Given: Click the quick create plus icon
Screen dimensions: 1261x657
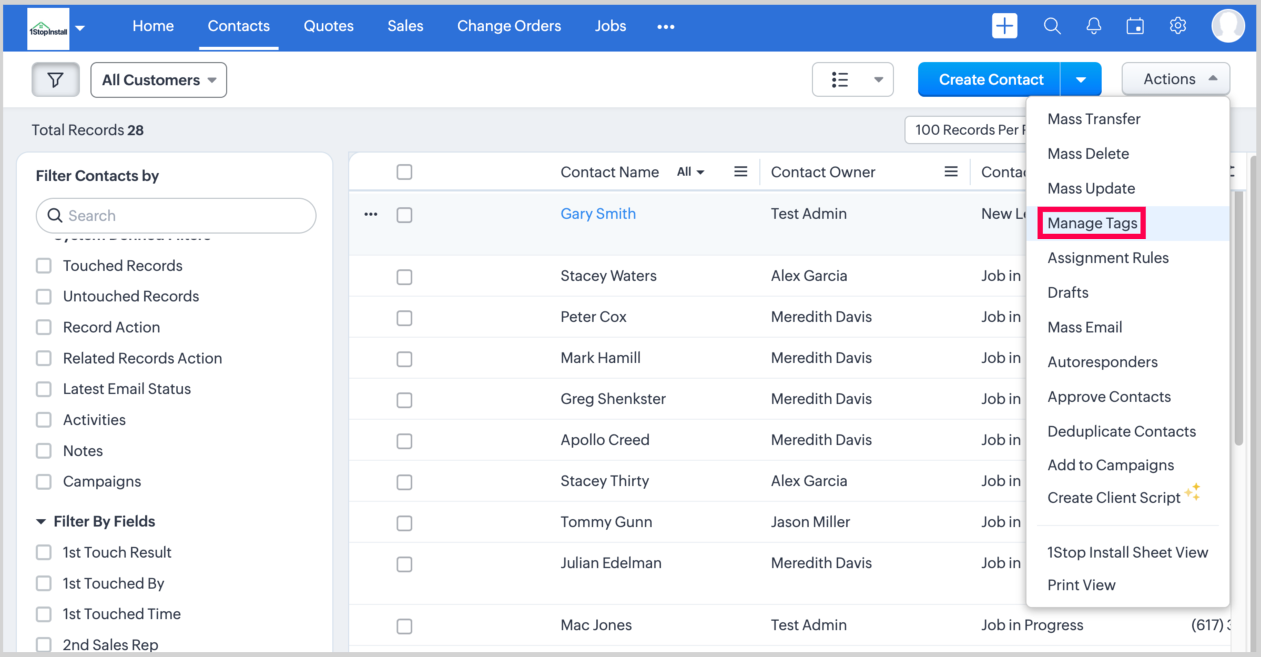Looking at the screenshot, I should [x=1004, y=26].
